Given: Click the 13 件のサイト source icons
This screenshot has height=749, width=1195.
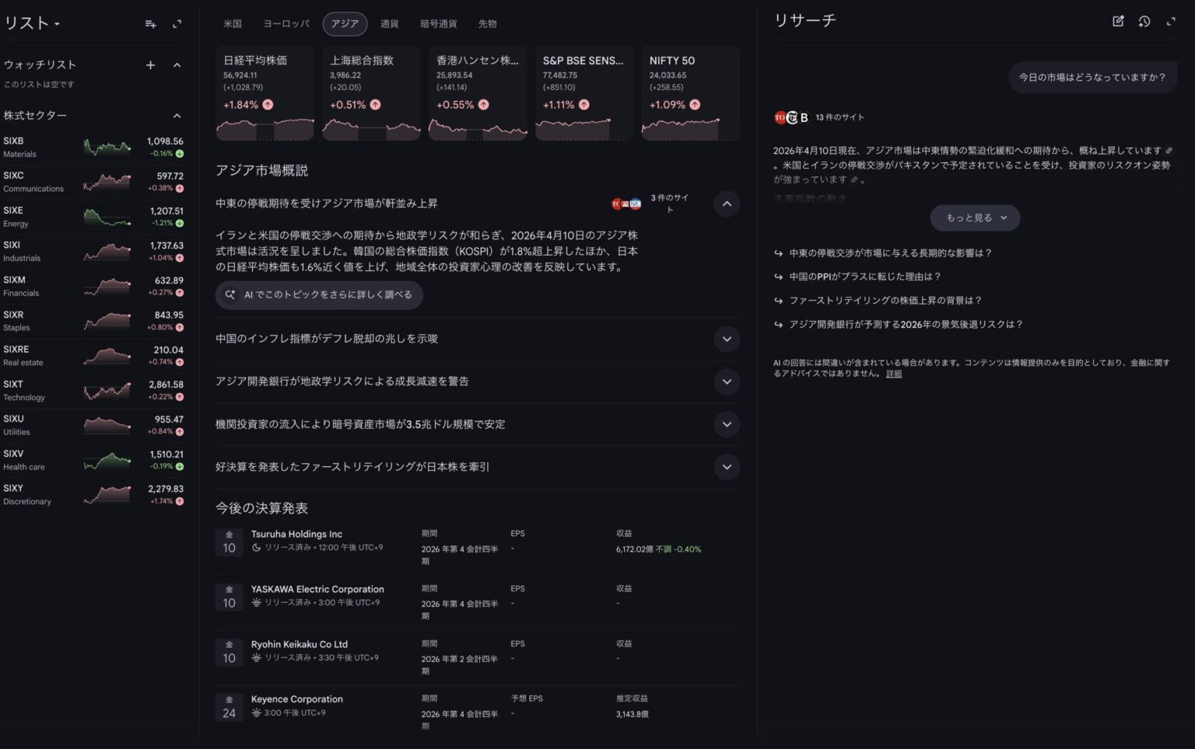Looking at the screenshot, I should [818, 117].
